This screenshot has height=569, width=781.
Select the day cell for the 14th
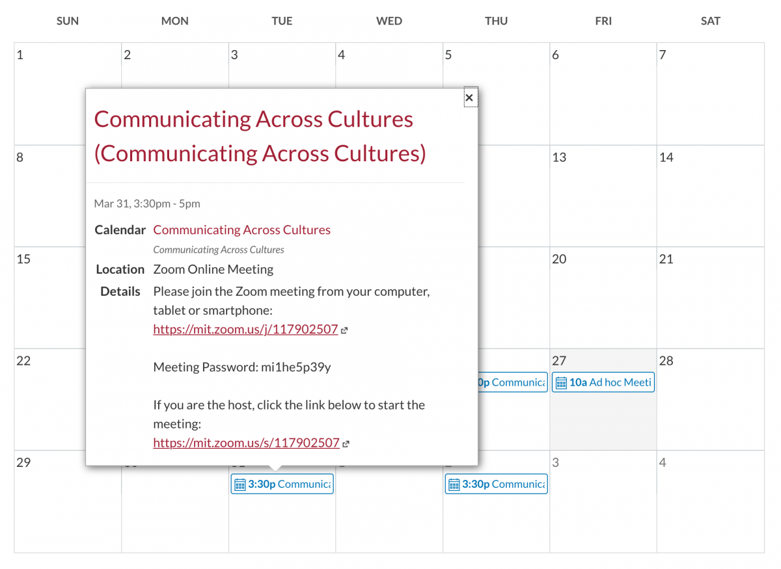click(710, 202)
